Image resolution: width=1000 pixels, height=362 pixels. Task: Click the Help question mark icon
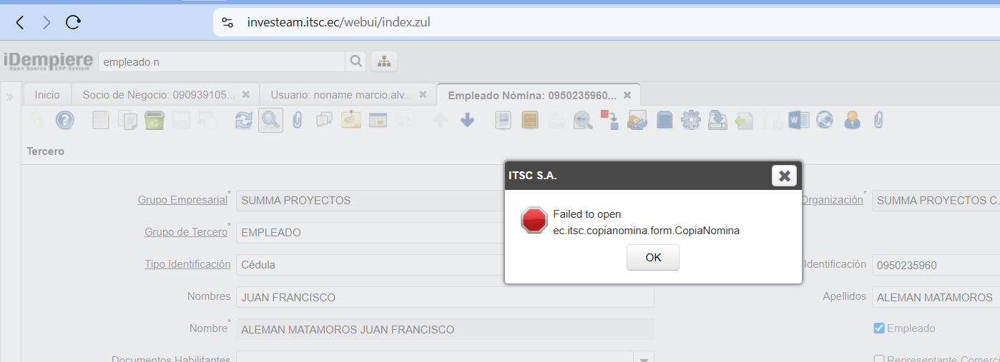[x=65, y=121]
